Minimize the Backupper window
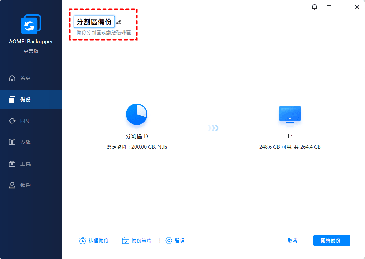 (343, 7)
